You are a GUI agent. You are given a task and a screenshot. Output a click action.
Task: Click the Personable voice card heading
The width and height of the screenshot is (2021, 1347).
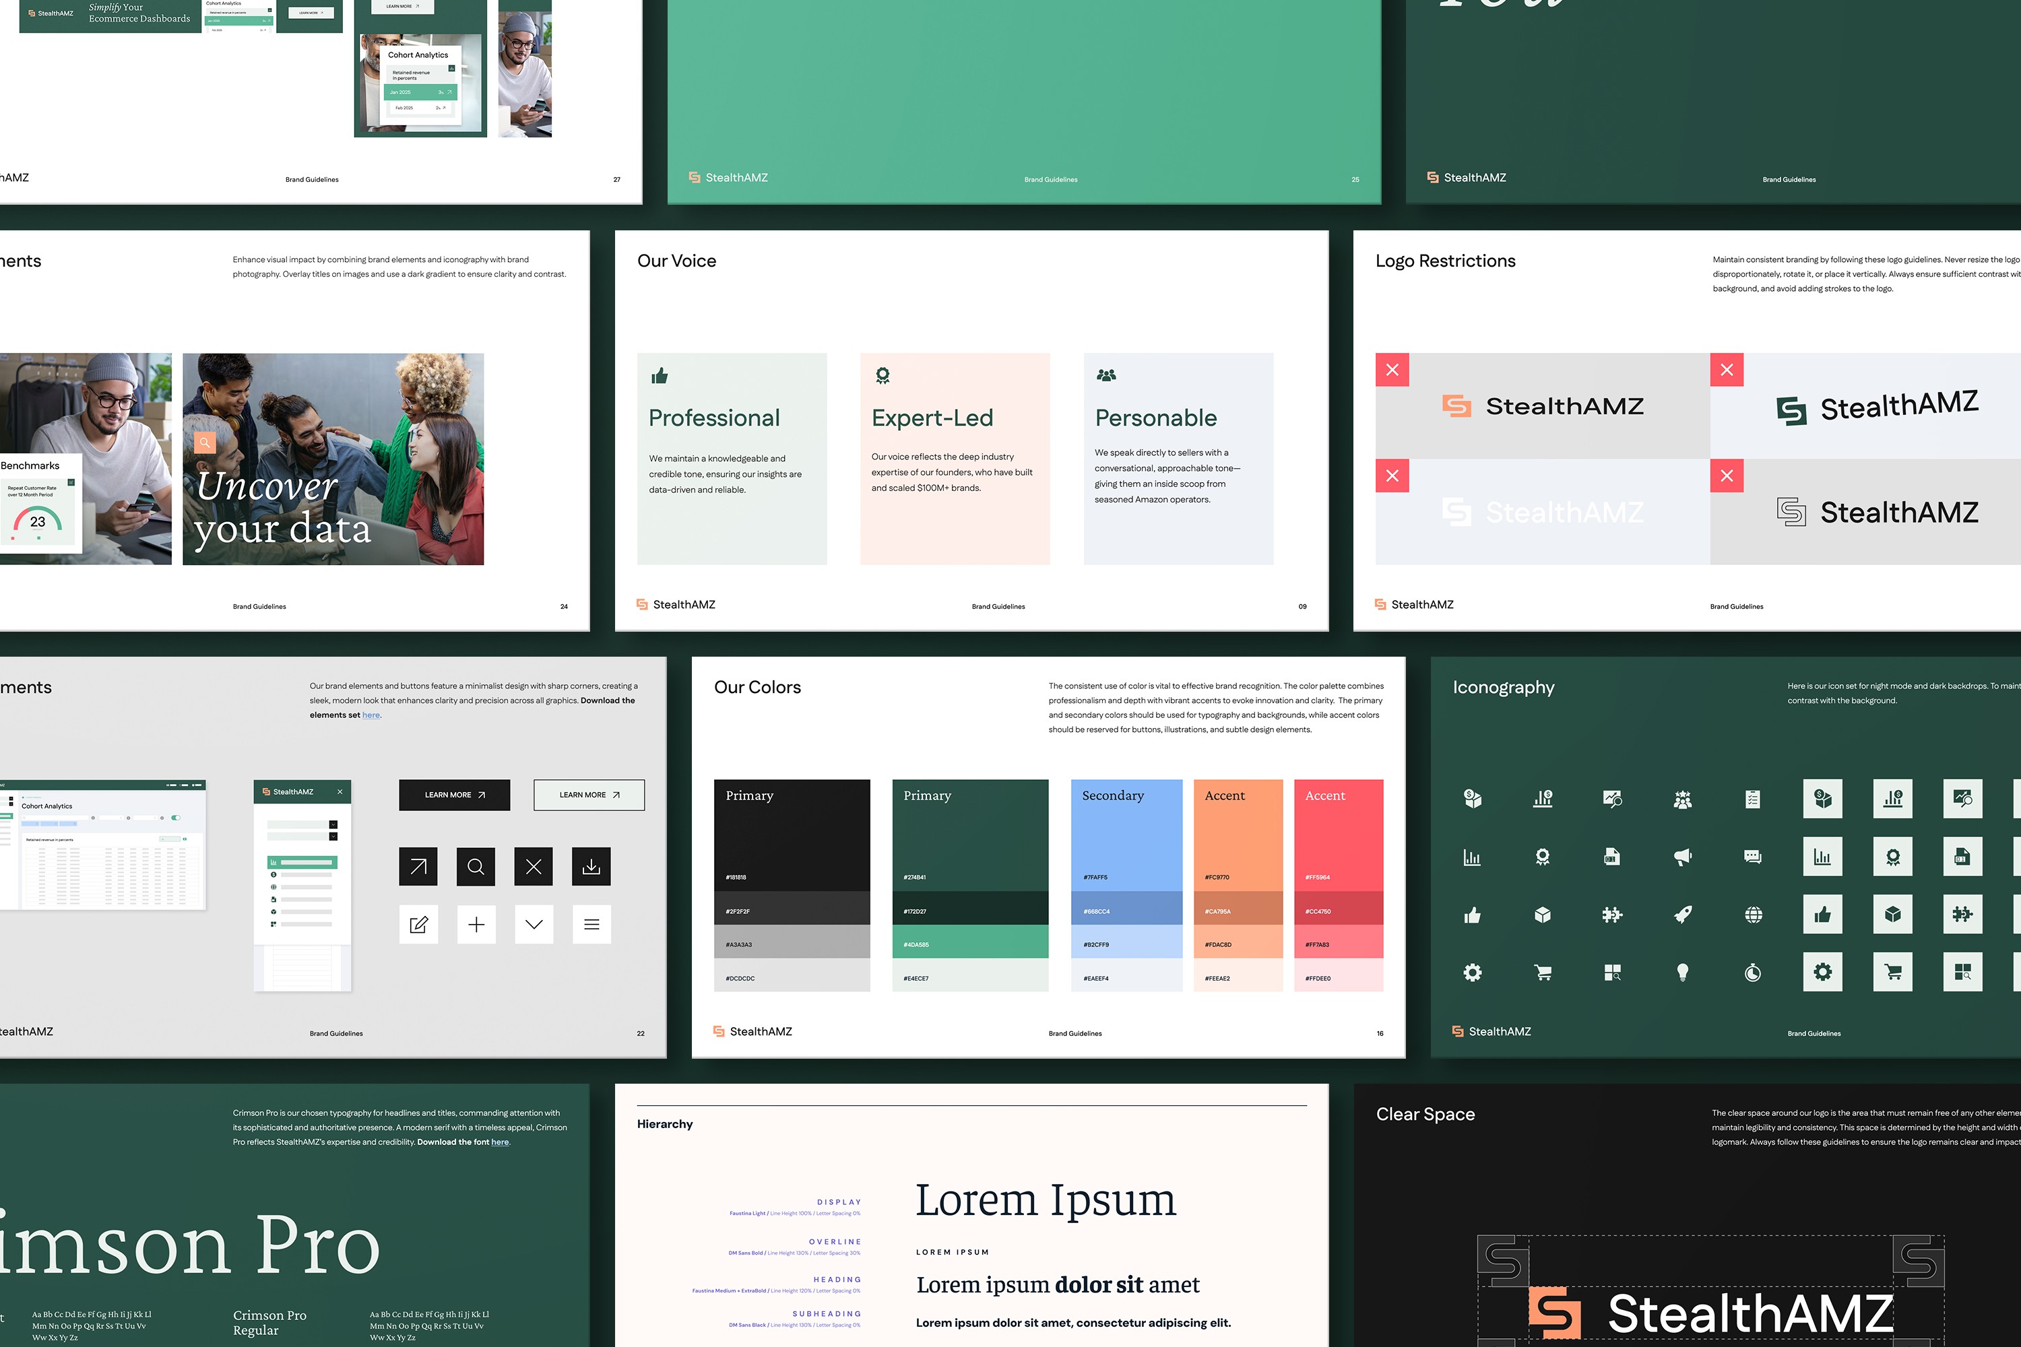[x=1156, y=418]
